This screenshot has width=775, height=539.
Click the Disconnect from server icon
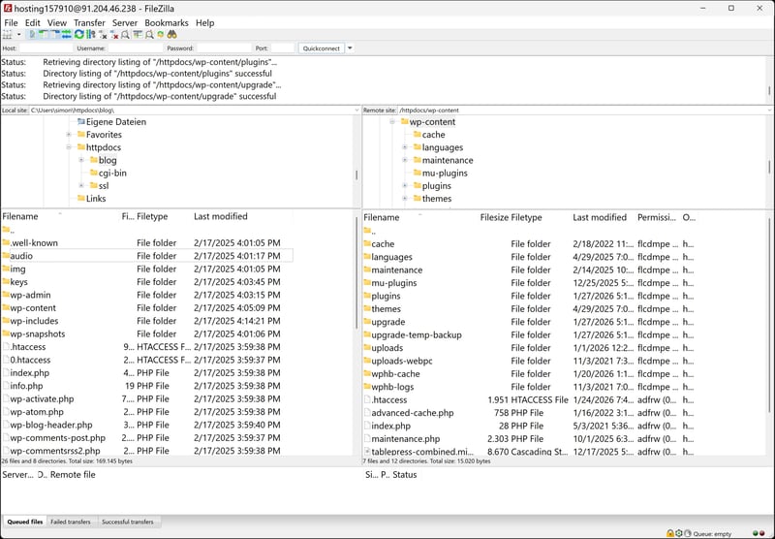pyautogui.click(x=113, y=34)
